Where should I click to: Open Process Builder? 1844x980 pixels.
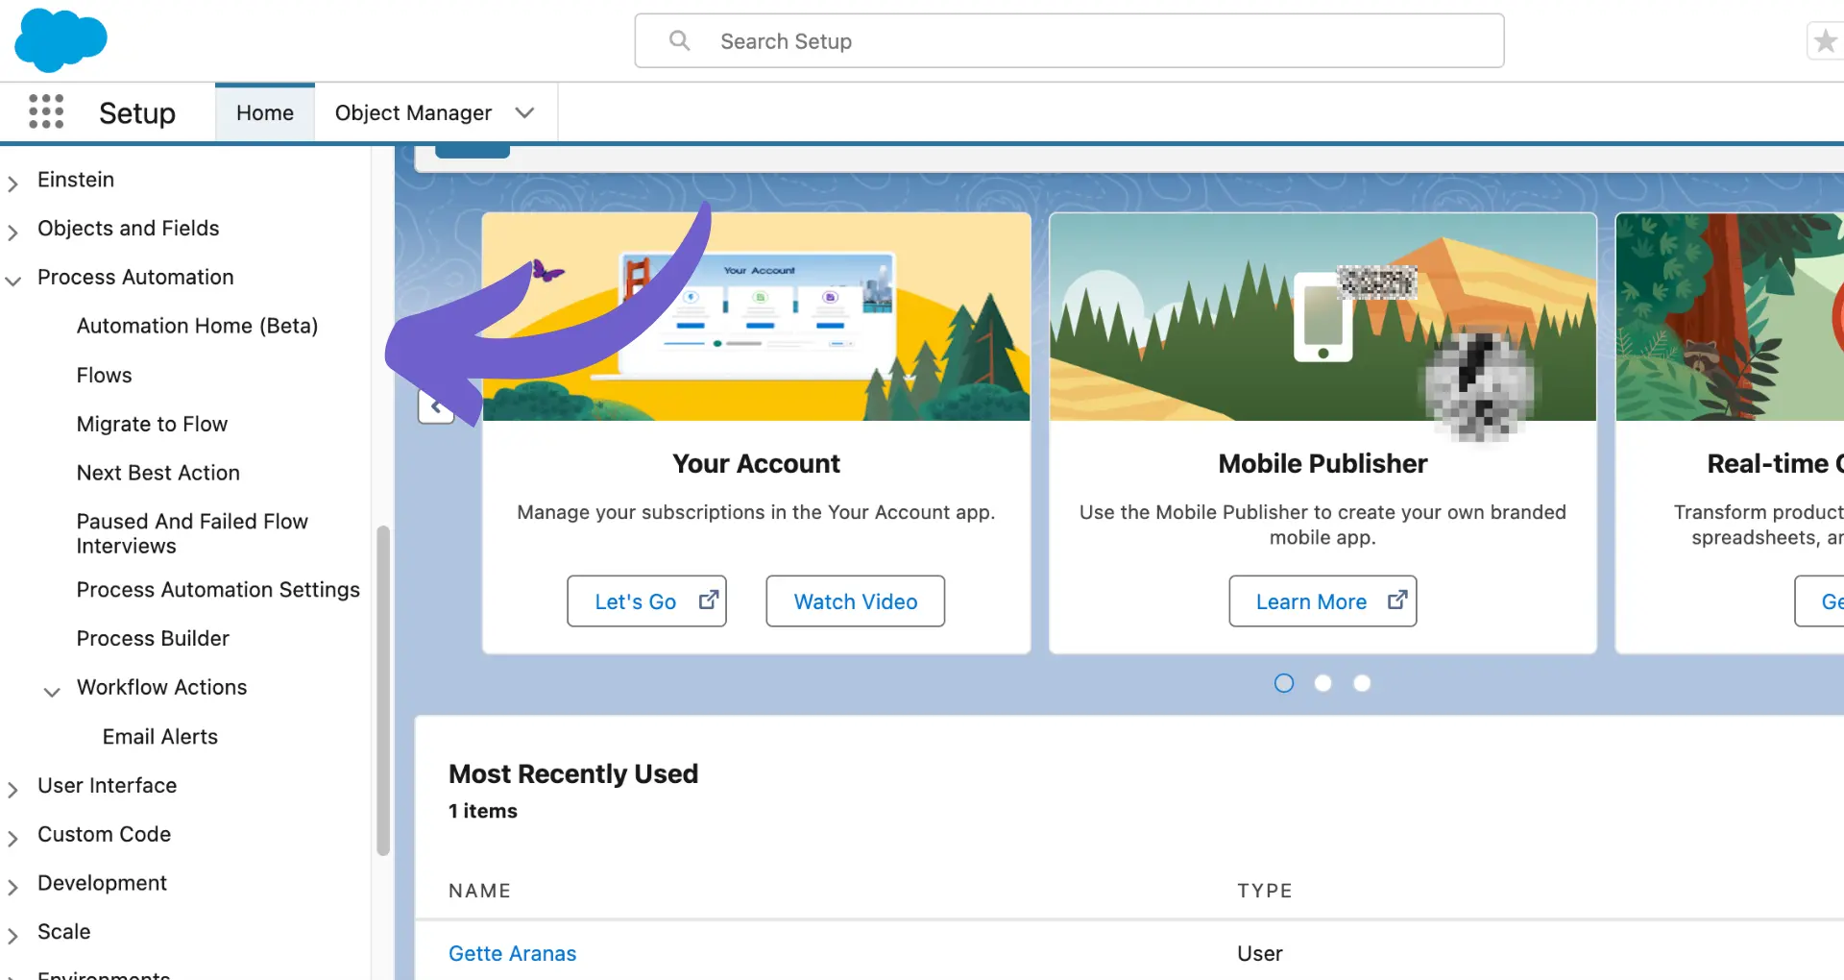coord(153,638)
